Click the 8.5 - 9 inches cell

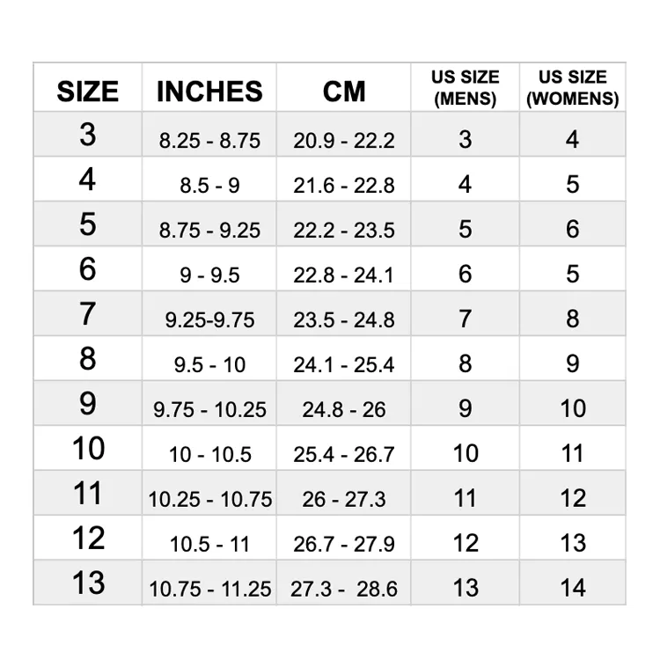[209, 179]
